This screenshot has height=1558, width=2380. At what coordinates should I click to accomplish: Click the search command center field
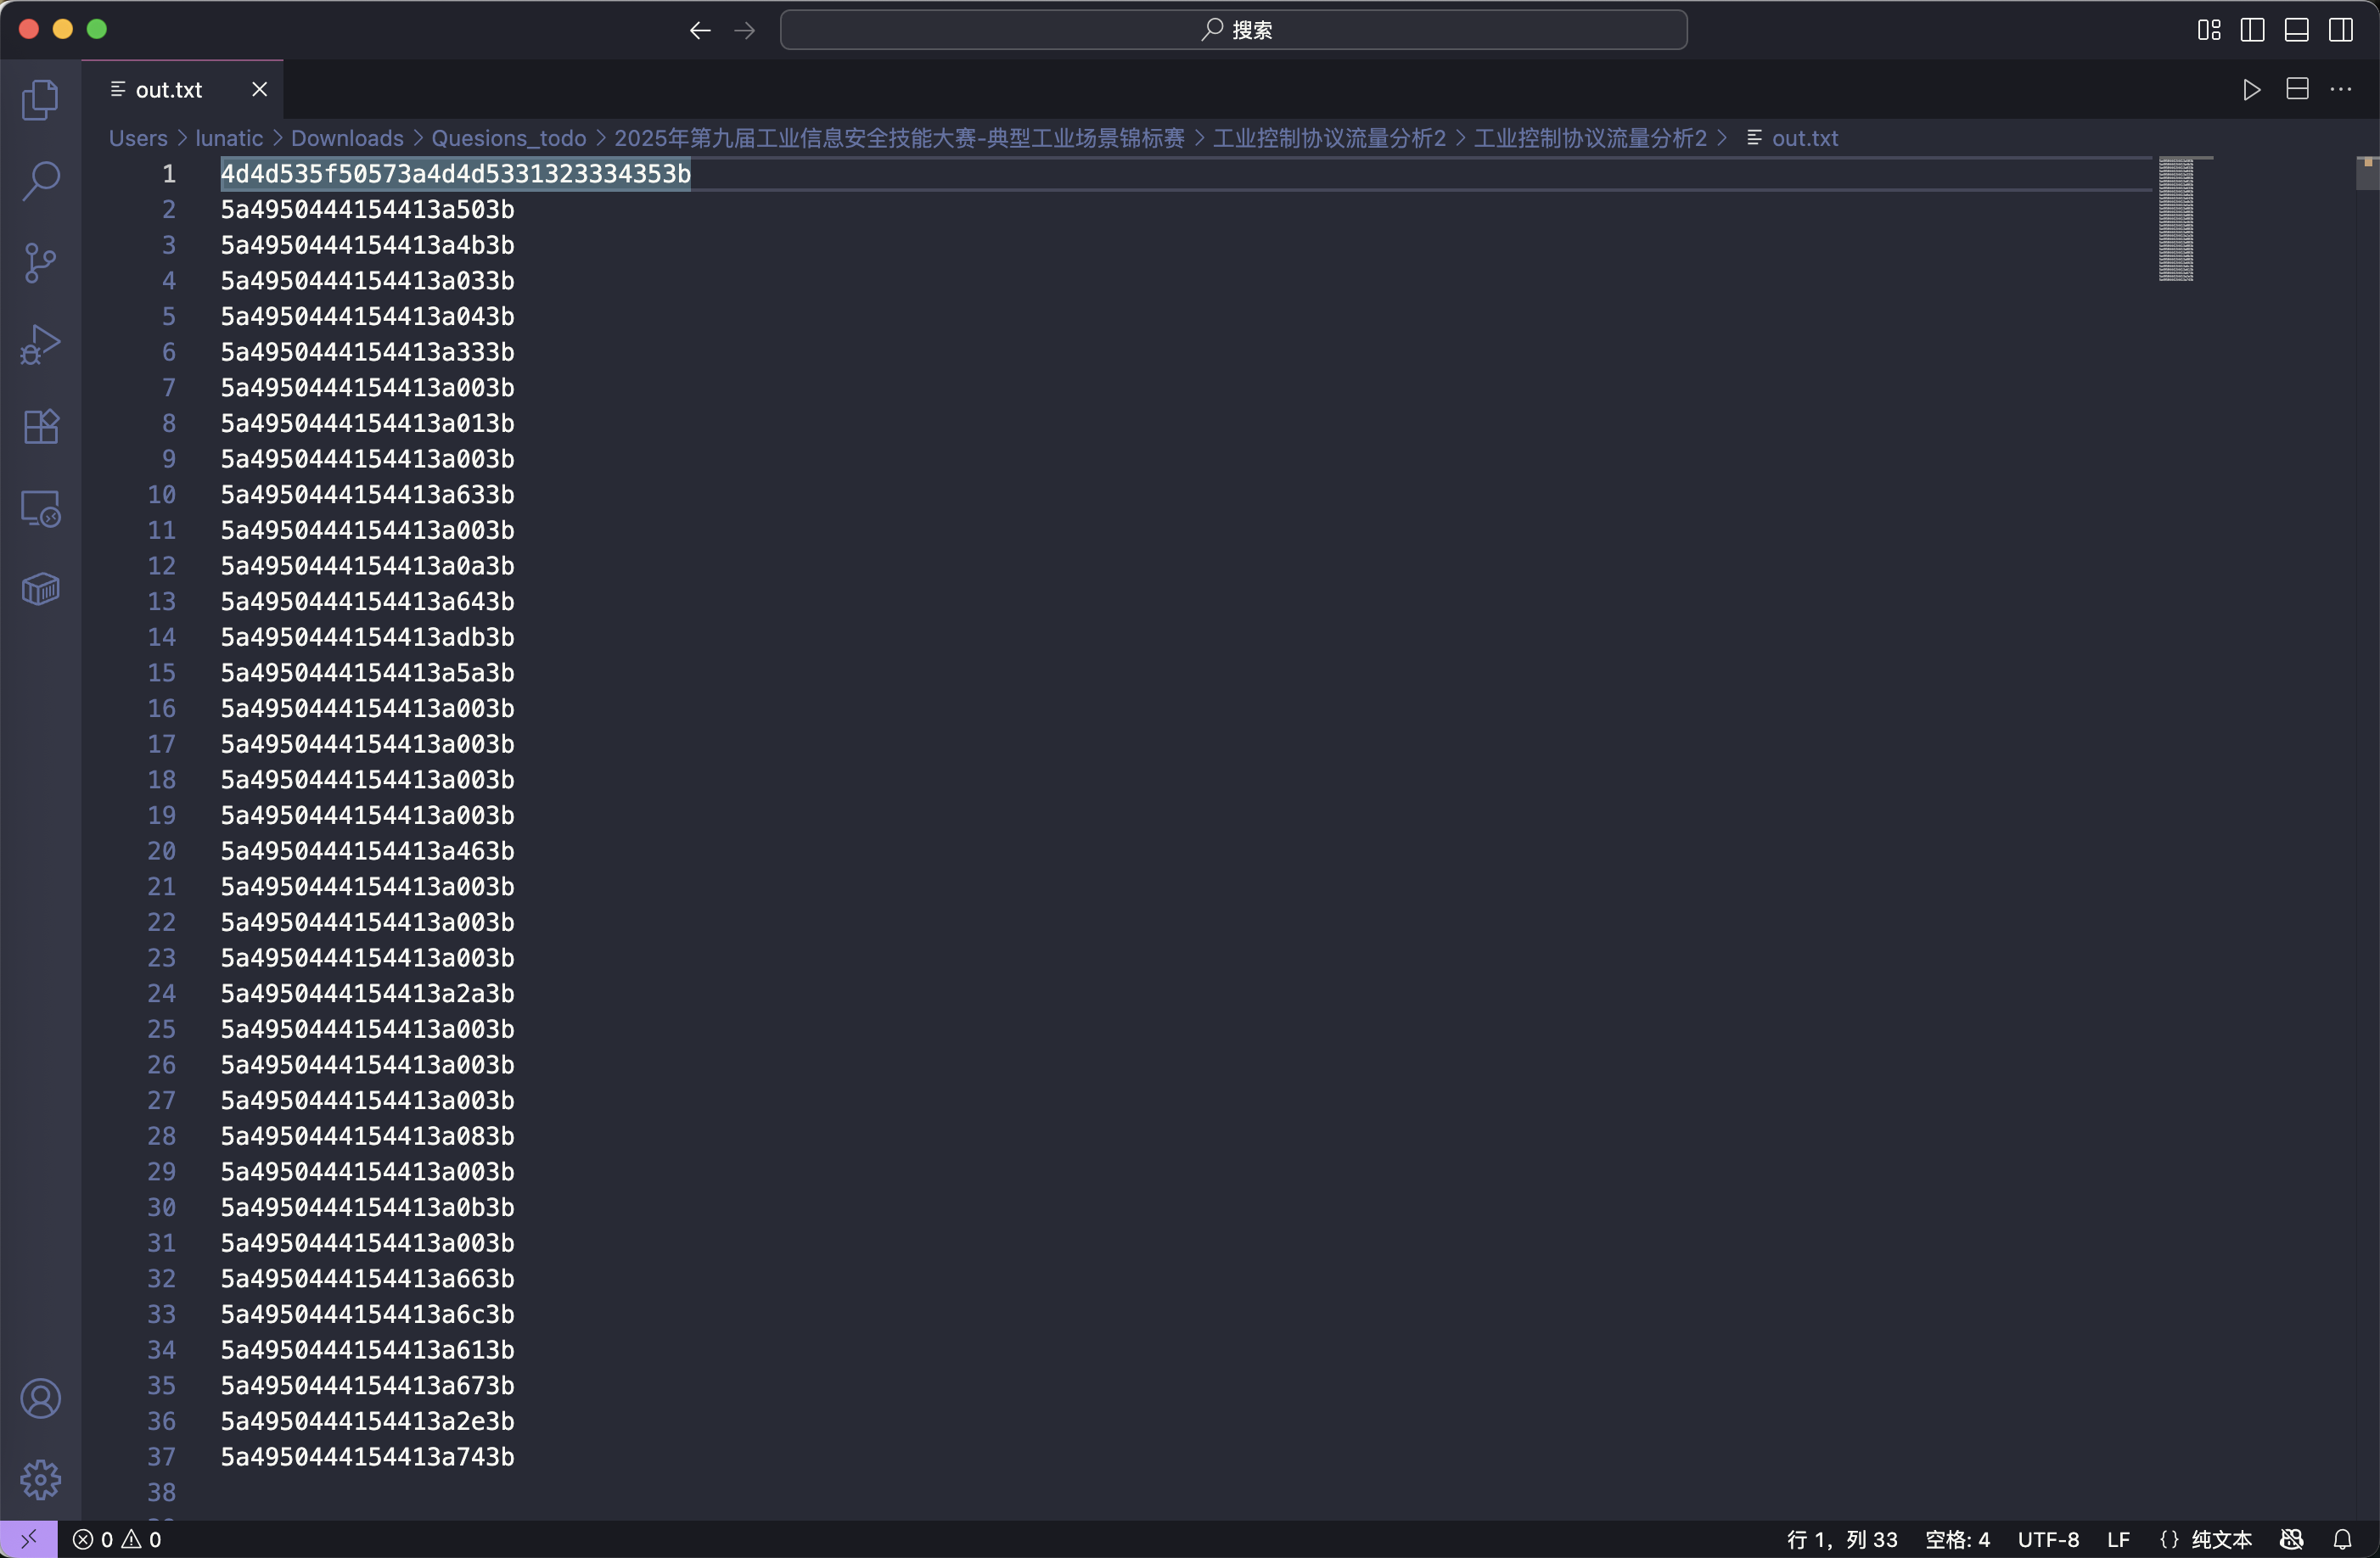[x=1233, y=30]
